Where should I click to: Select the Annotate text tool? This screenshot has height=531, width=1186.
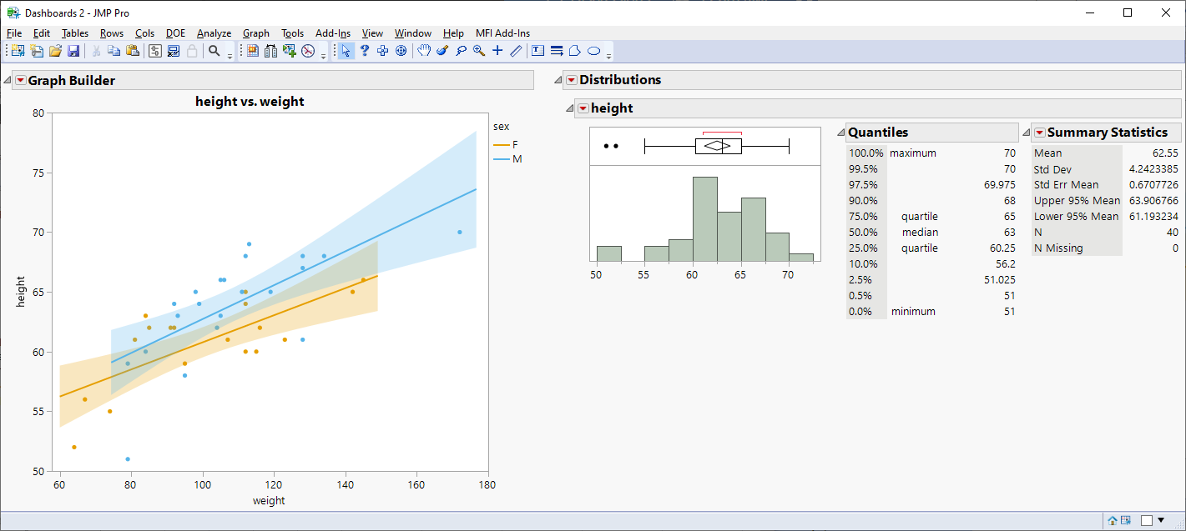point(537,51)
